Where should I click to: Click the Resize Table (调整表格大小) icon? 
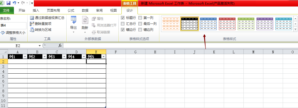point(2,32)
